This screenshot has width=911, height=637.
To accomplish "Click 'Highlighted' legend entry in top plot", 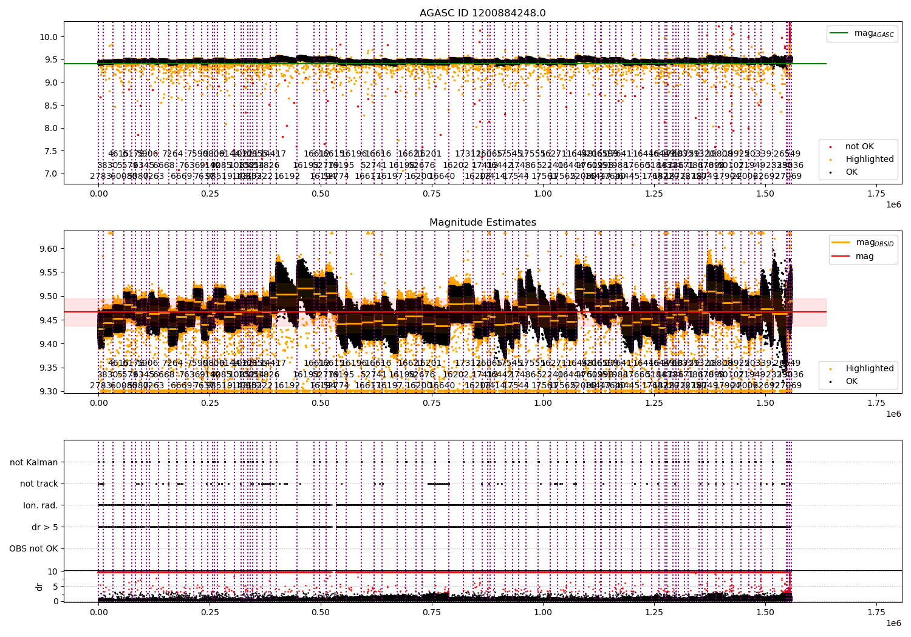I will pos(861,159).
